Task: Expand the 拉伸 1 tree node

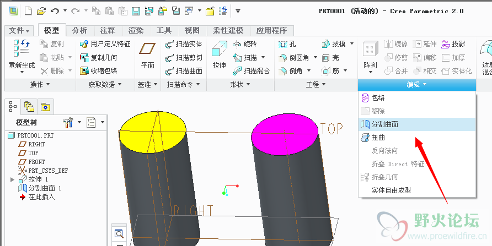Action: (12, 179)
